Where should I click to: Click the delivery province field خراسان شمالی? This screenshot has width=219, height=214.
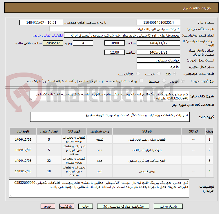(158, 60)
